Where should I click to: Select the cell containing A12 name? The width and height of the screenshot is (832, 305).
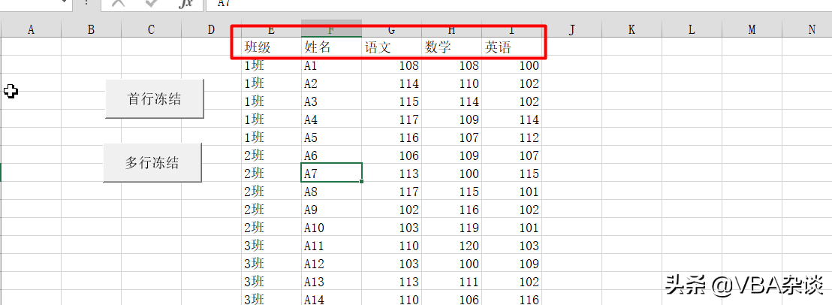331,264
